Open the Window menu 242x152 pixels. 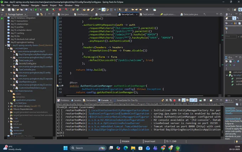pyautogui.click(x=69, y=5)
